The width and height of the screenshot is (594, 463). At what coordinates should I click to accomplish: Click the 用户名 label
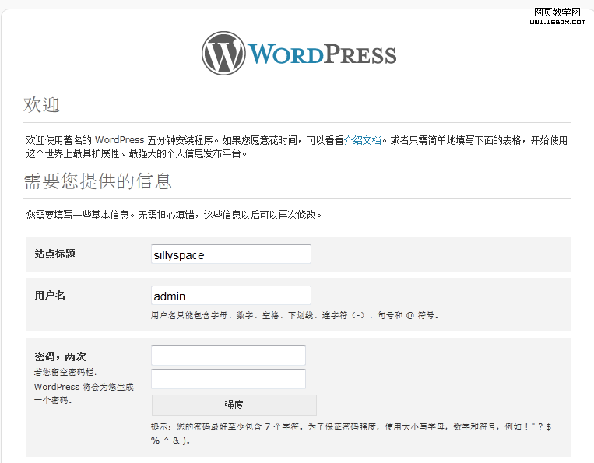pos(50,296)
